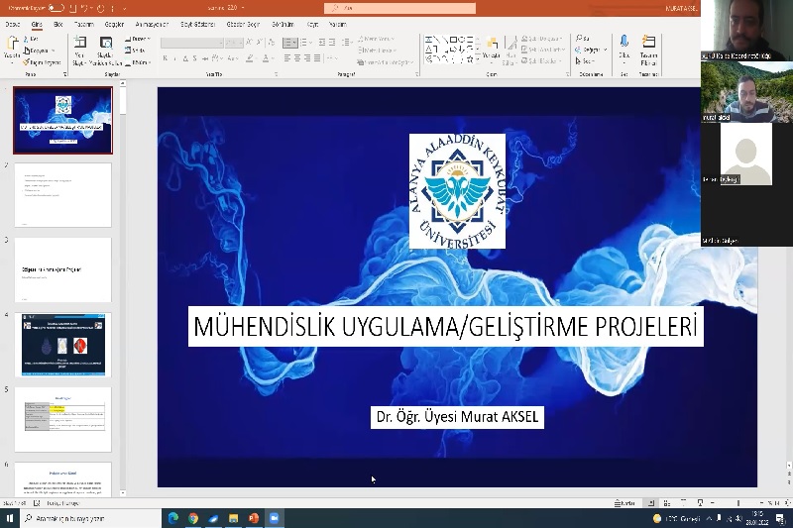793x528 pixels.
Task: Toggle bulleted list formatting
Action: [x=287, y=43]
